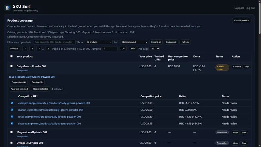Click the Best competitor price column header
The width and height of the screenshot is (261, 147).
click(x=178, y=58)
